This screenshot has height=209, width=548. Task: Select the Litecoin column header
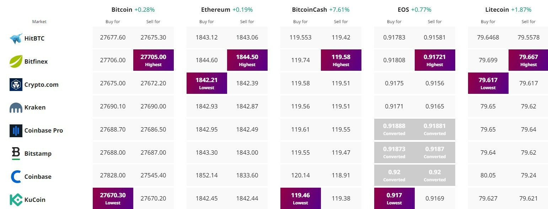point(497,10)
